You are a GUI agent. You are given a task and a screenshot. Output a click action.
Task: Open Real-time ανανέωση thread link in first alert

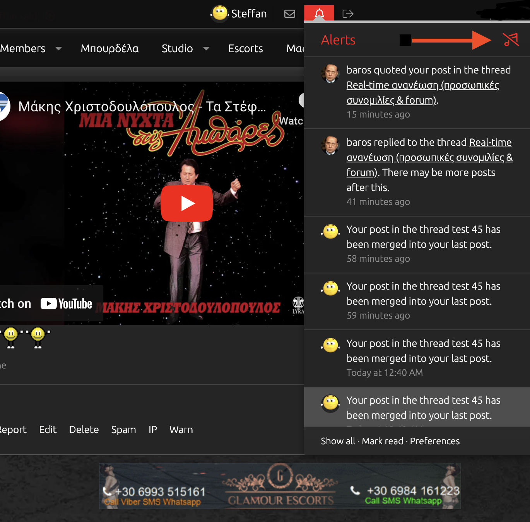pos(422,85)
